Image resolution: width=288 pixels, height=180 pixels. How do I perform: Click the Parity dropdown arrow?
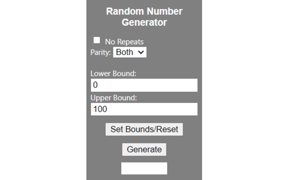pos(141,52)
